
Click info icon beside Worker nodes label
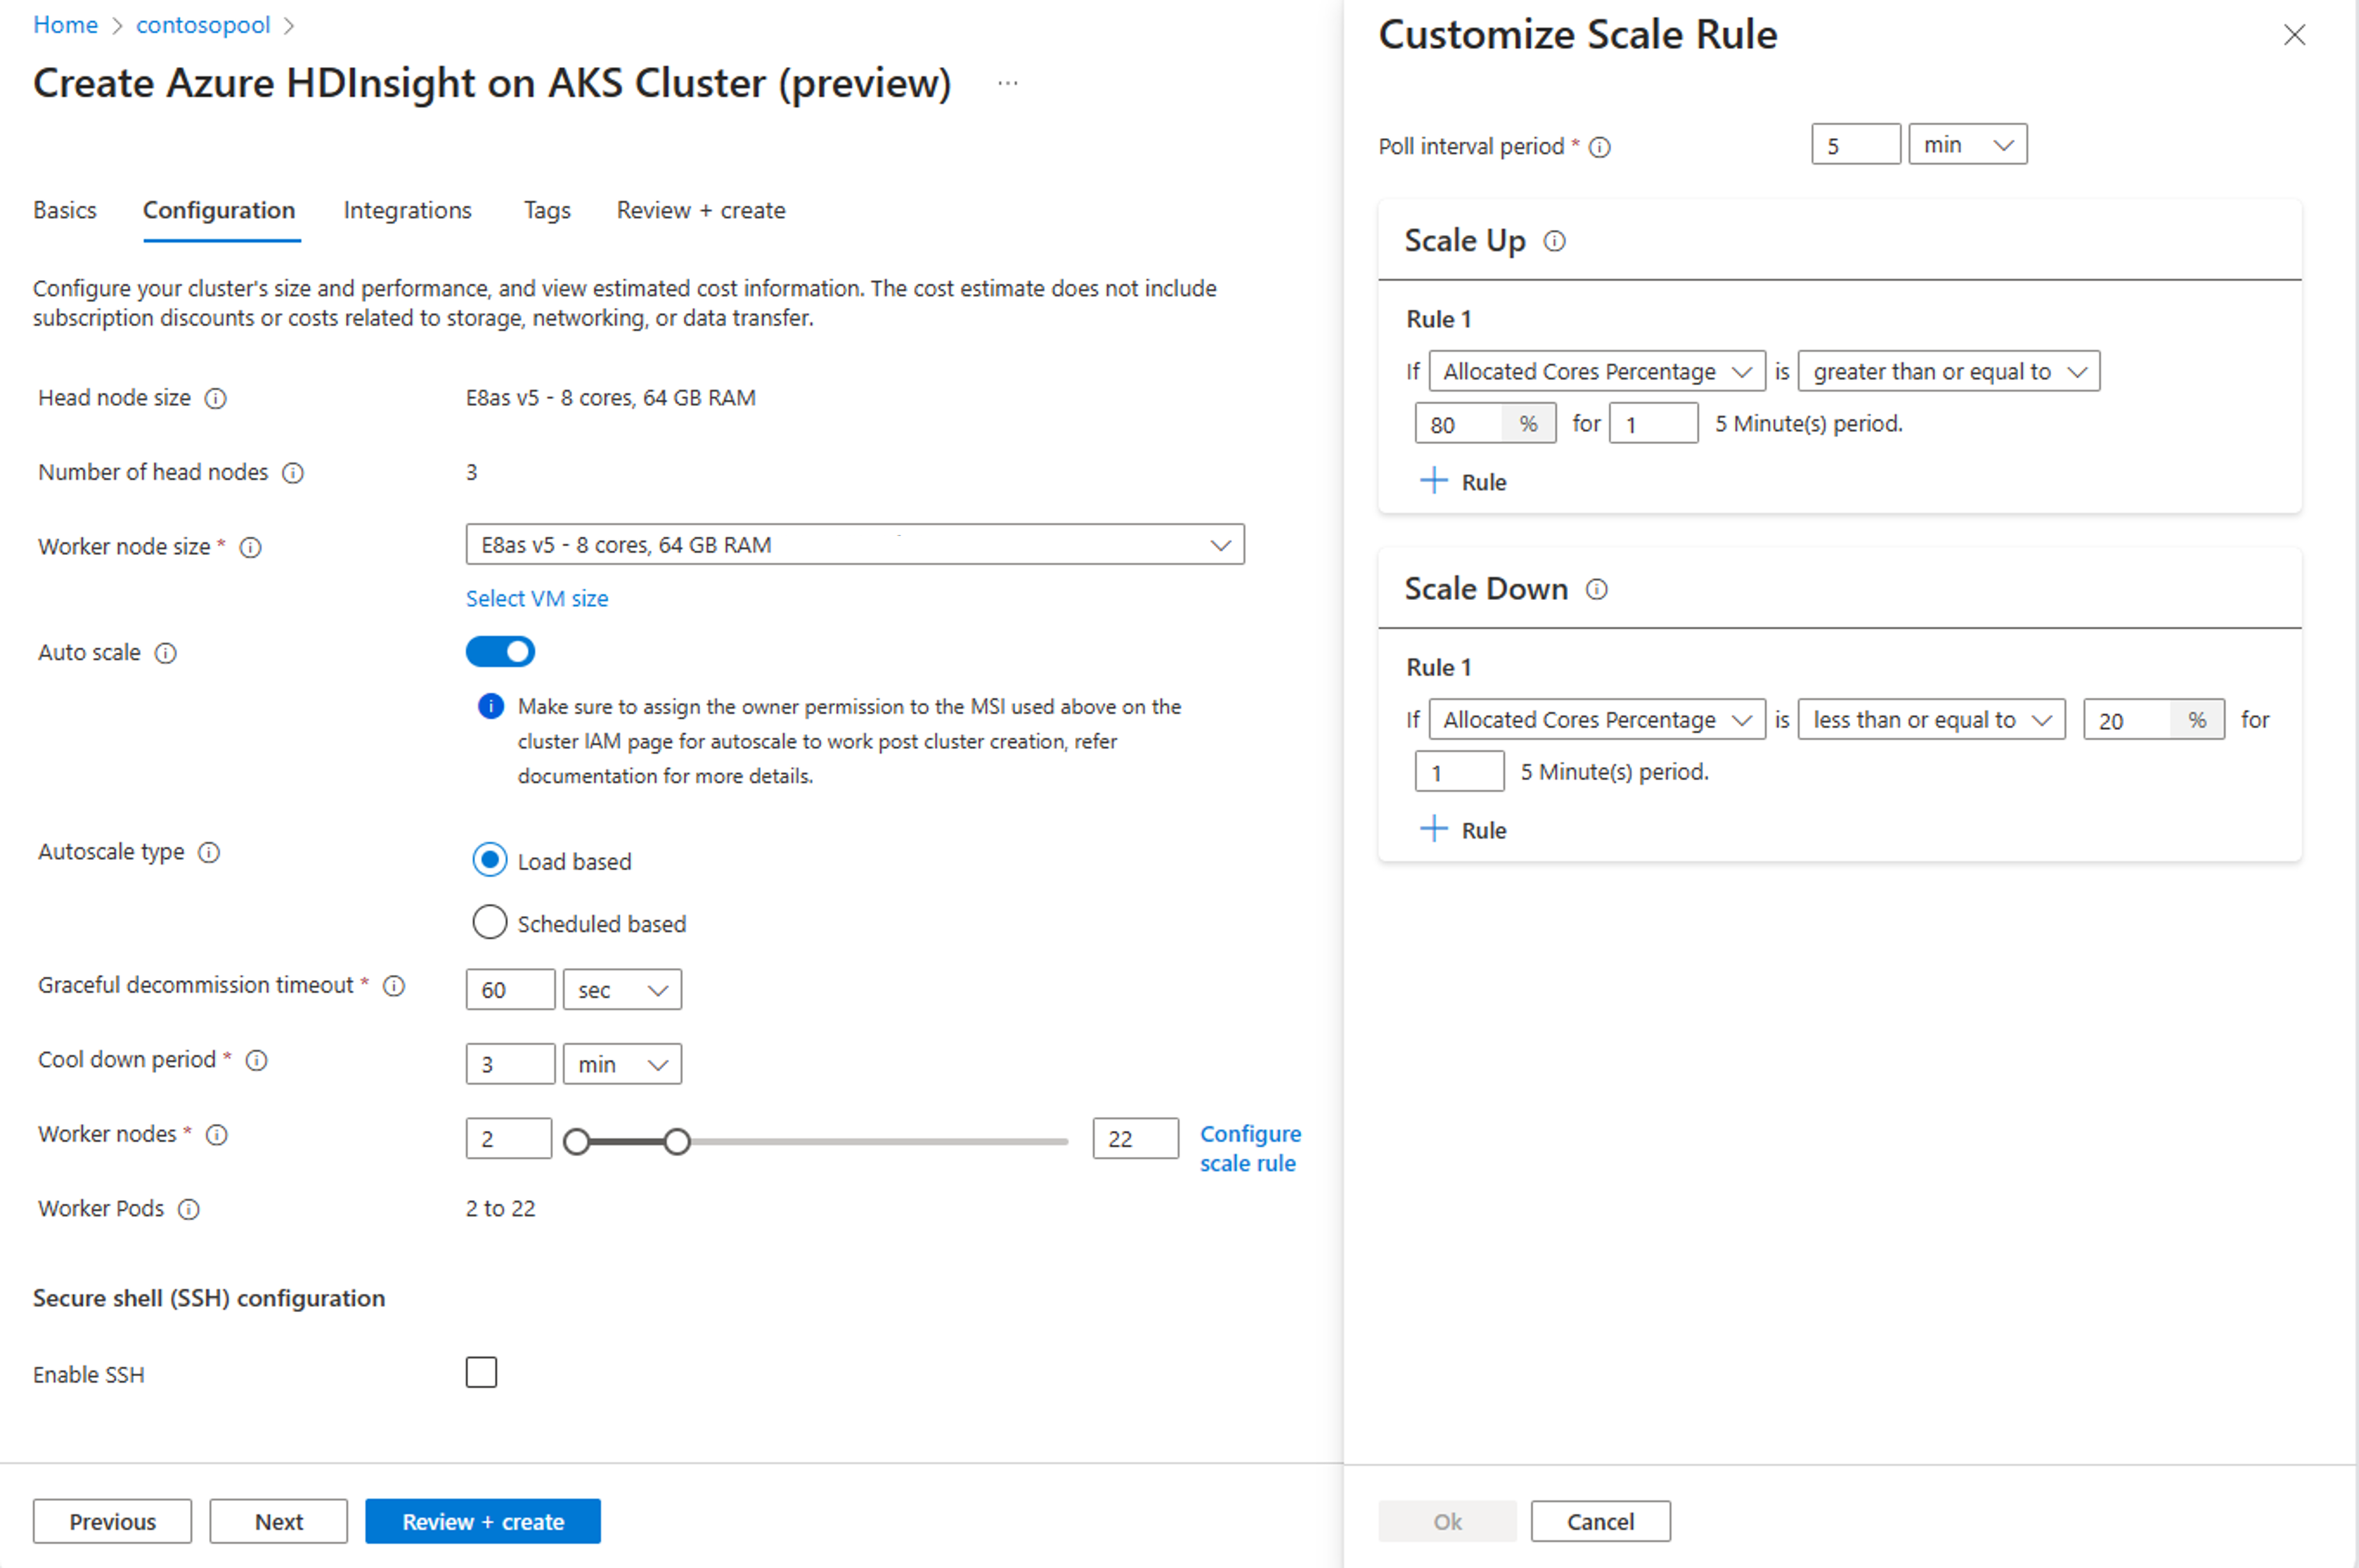tap(217, 1135)
